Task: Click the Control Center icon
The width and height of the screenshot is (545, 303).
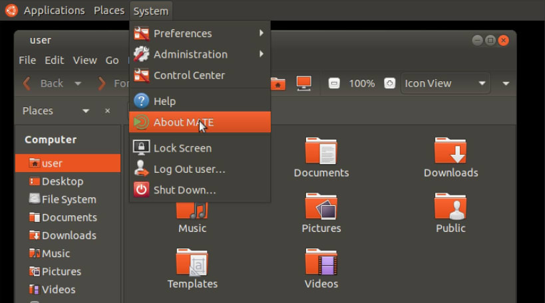Action: 142,75
